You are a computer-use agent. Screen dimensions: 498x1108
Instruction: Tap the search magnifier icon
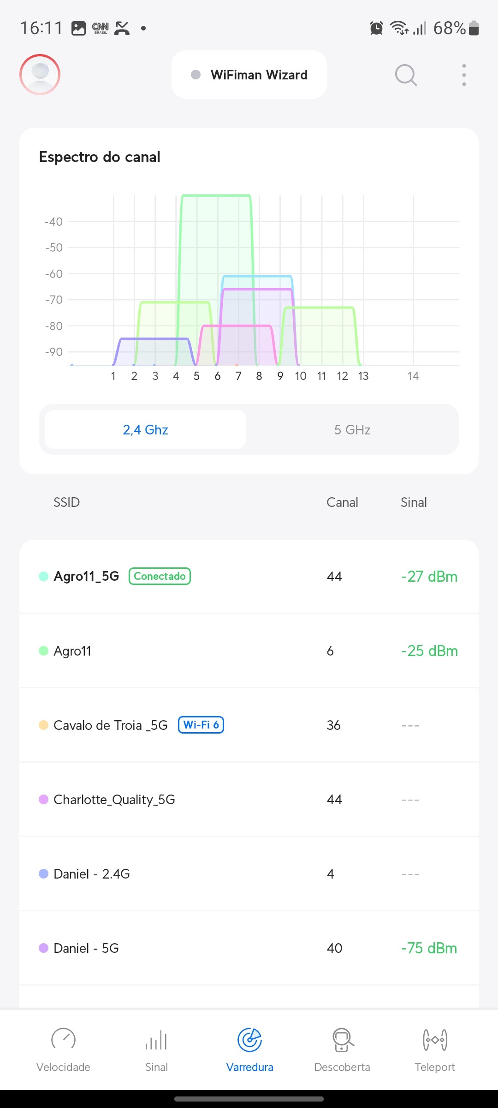tap(406, 75)
